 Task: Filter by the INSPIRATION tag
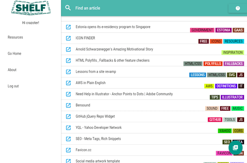click(x=233, y=53)
